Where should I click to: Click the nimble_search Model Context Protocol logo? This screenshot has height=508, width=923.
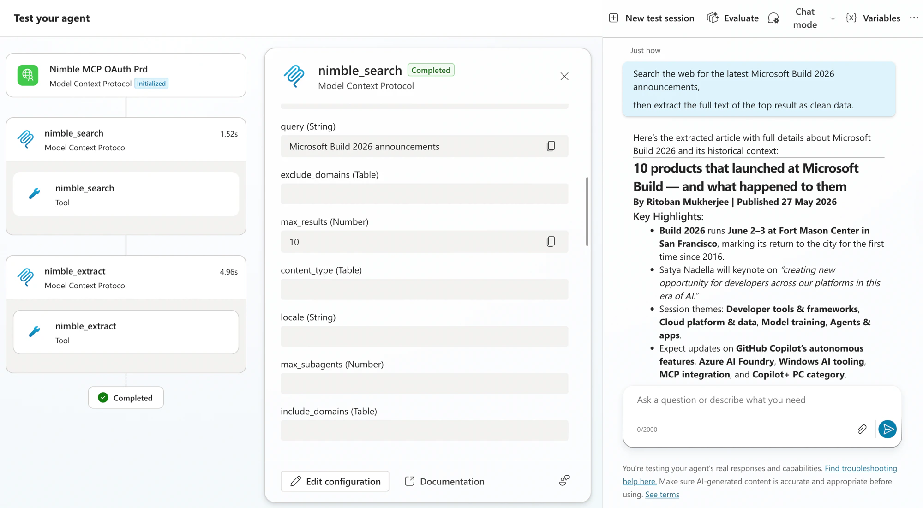click(26, 139)
